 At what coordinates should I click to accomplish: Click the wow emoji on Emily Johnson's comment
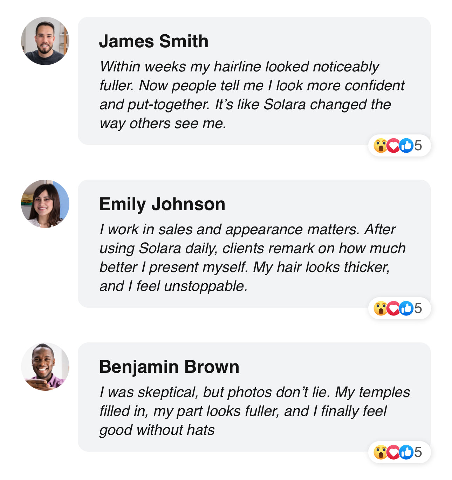click(x=380, y=308)
